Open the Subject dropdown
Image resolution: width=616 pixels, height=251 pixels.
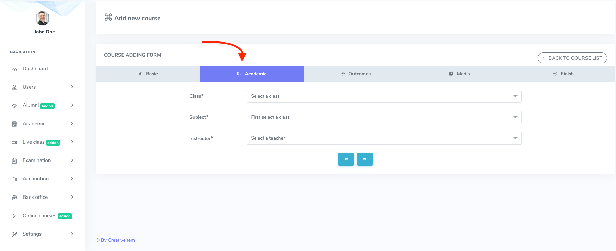(384, 117)
